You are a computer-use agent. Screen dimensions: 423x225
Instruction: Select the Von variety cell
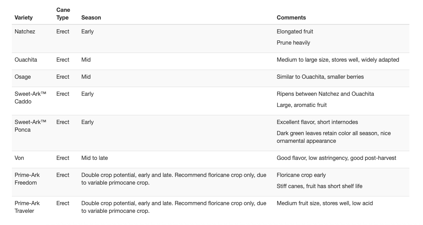(x=19, y=158)
